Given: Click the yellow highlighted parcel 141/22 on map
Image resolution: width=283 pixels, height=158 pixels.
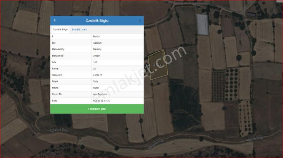Looking at the screenshot, I should click(x=158, y=65).
